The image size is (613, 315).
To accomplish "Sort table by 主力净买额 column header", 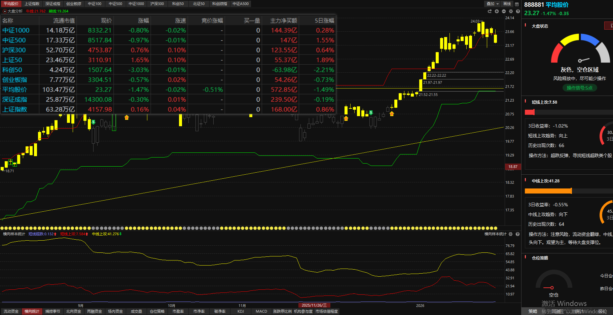I will point(284,21).
